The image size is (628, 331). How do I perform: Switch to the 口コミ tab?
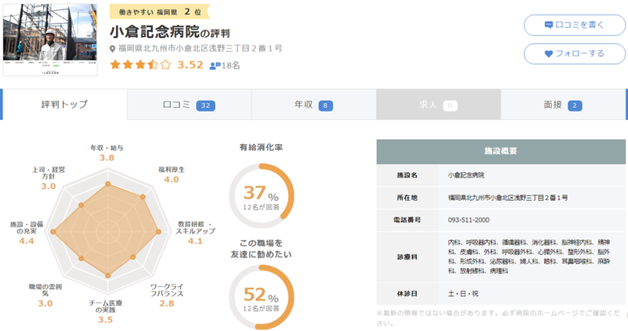(x=190, y=104)
